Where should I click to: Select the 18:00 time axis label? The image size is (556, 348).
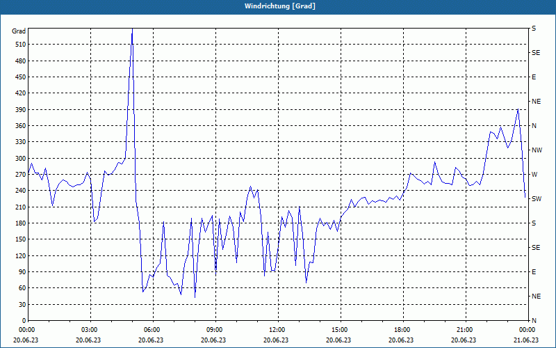pyautogui.click(x=403, y=330)
